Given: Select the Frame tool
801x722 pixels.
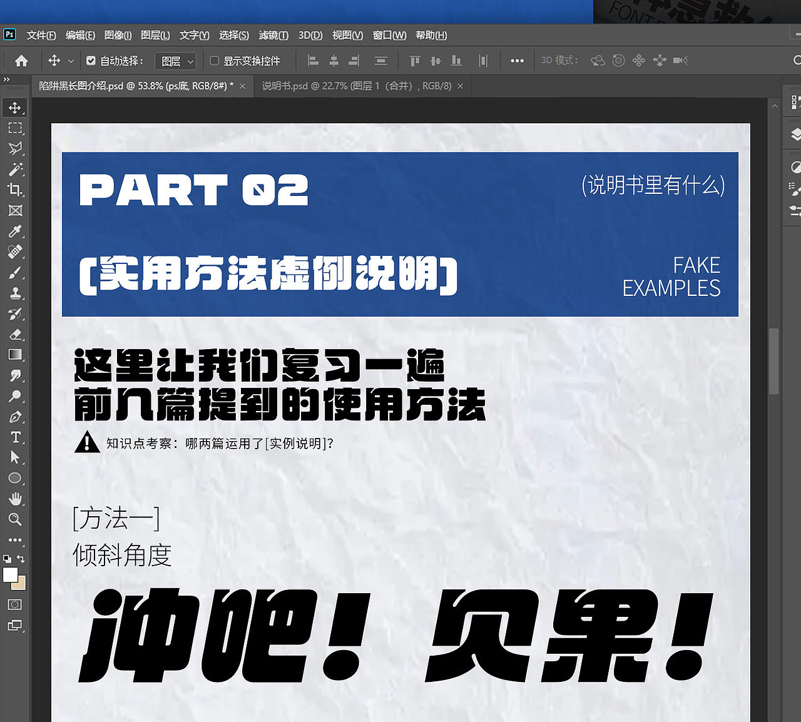Looking at the screenshot, I should pos(15,210).
